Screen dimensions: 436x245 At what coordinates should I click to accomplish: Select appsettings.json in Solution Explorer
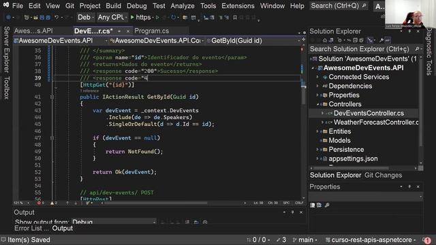[x=353, y=159]
